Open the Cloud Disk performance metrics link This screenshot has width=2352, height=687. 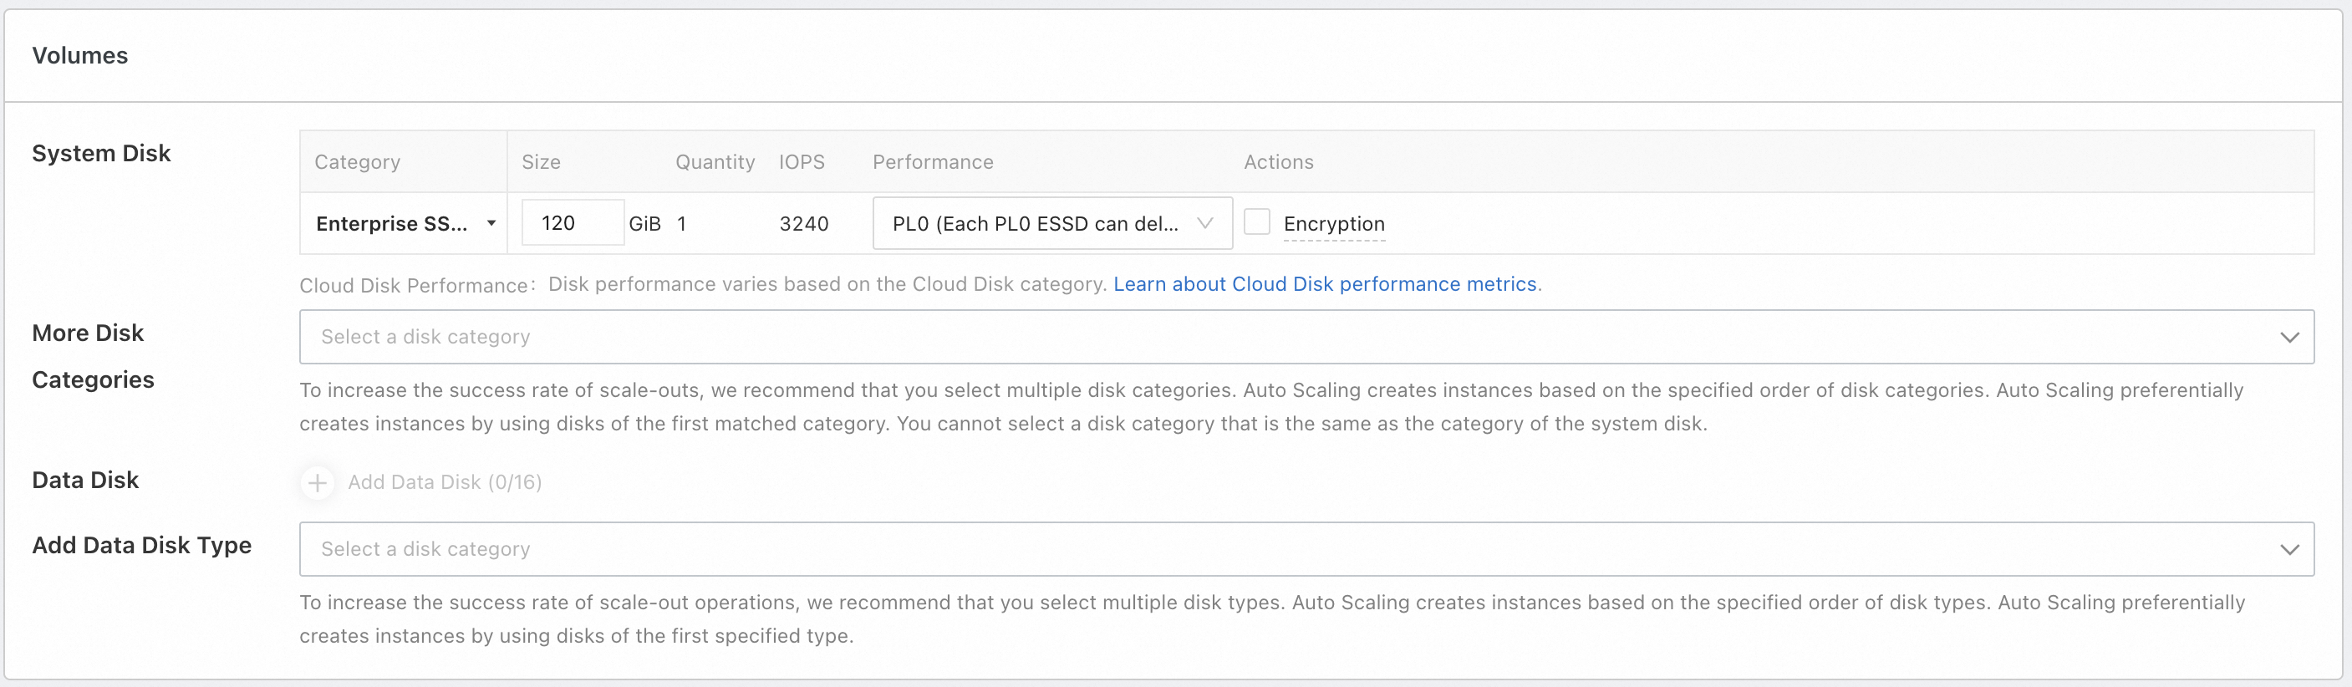pos(1325,284)
